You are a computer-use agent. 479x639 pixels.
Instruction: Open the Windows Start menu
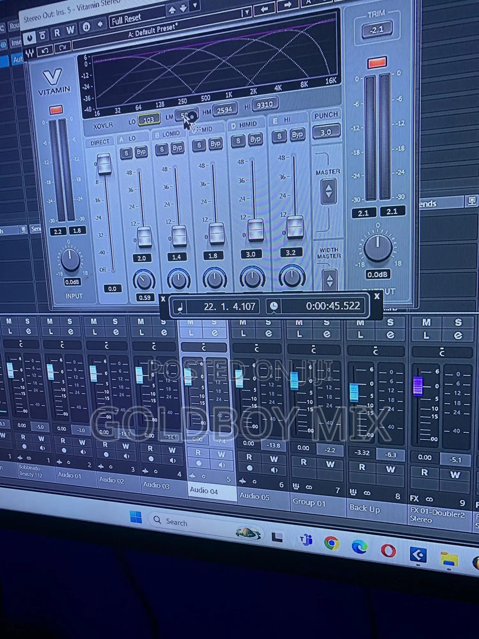point(136,517)
